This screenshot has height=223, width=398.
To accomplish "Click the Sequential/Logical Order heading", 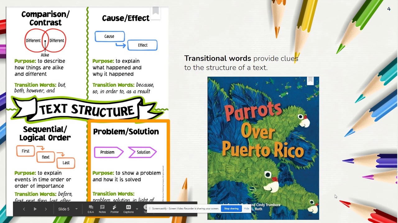I will click(45, 133).
